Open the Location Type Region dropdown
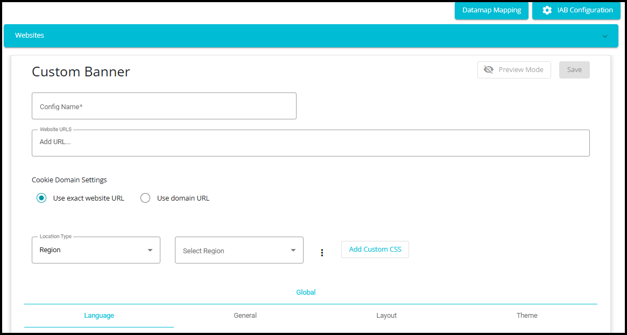 (90, 250)
